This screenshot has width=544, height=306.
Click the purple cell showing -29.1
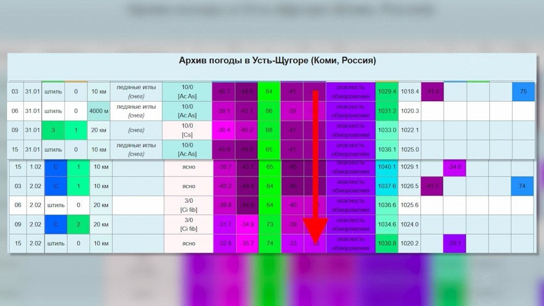(455, 243)
